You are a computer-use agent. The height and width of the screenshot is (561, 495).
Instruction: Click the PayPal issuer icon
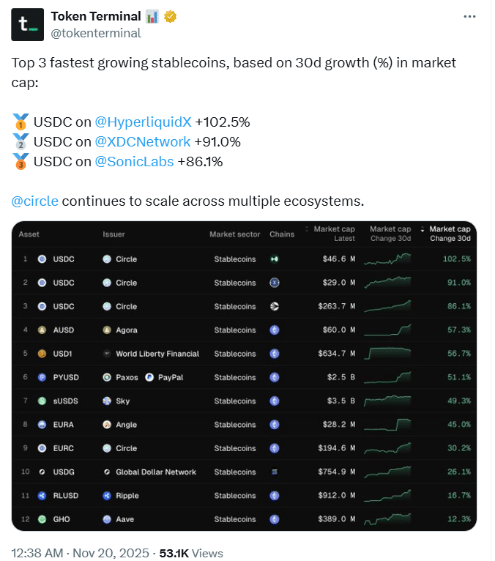click(149, 377)
